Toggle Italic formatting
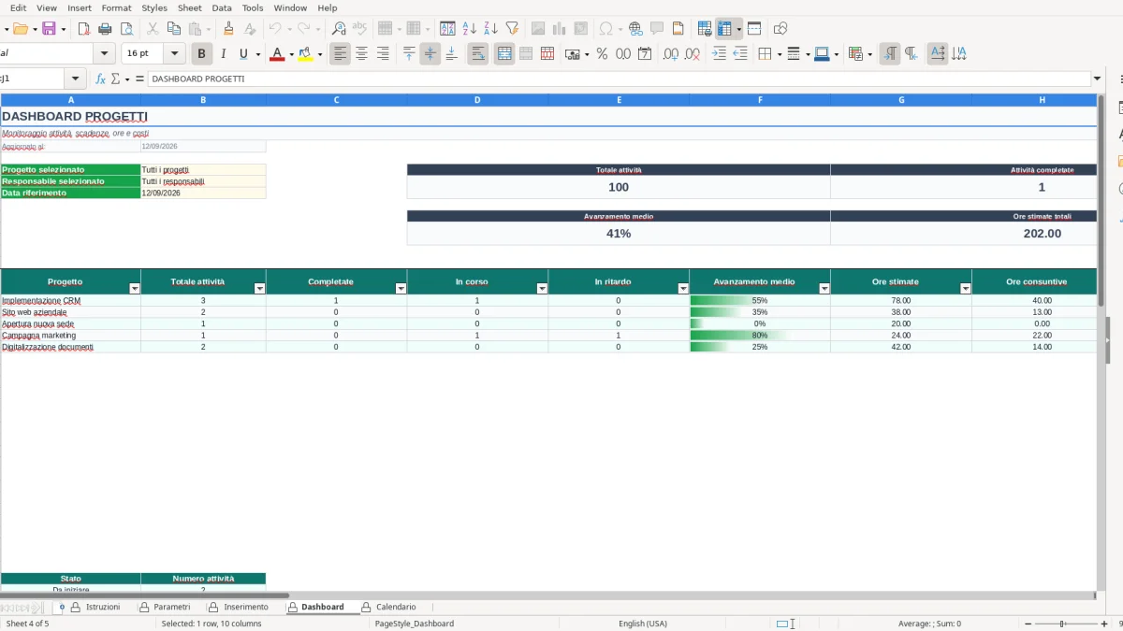The height and width of the screenshot is (631, 1123). (x=223, y=54)
